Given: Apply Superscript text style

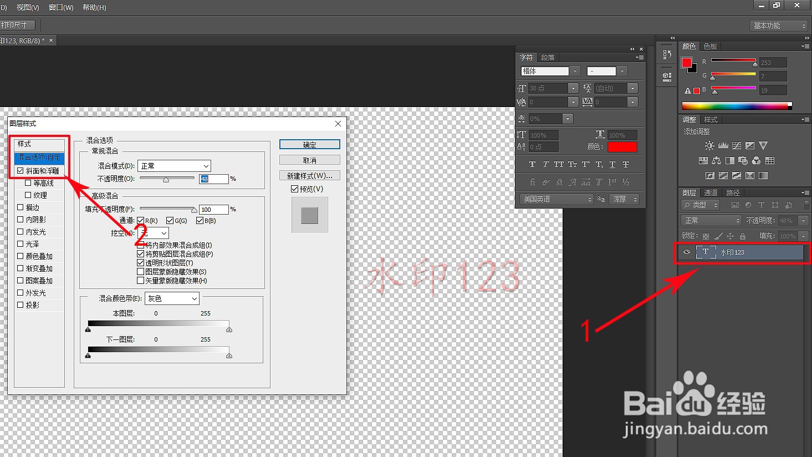Looking at the screenshot, I should pyautogui.click(x=585, y=165).
